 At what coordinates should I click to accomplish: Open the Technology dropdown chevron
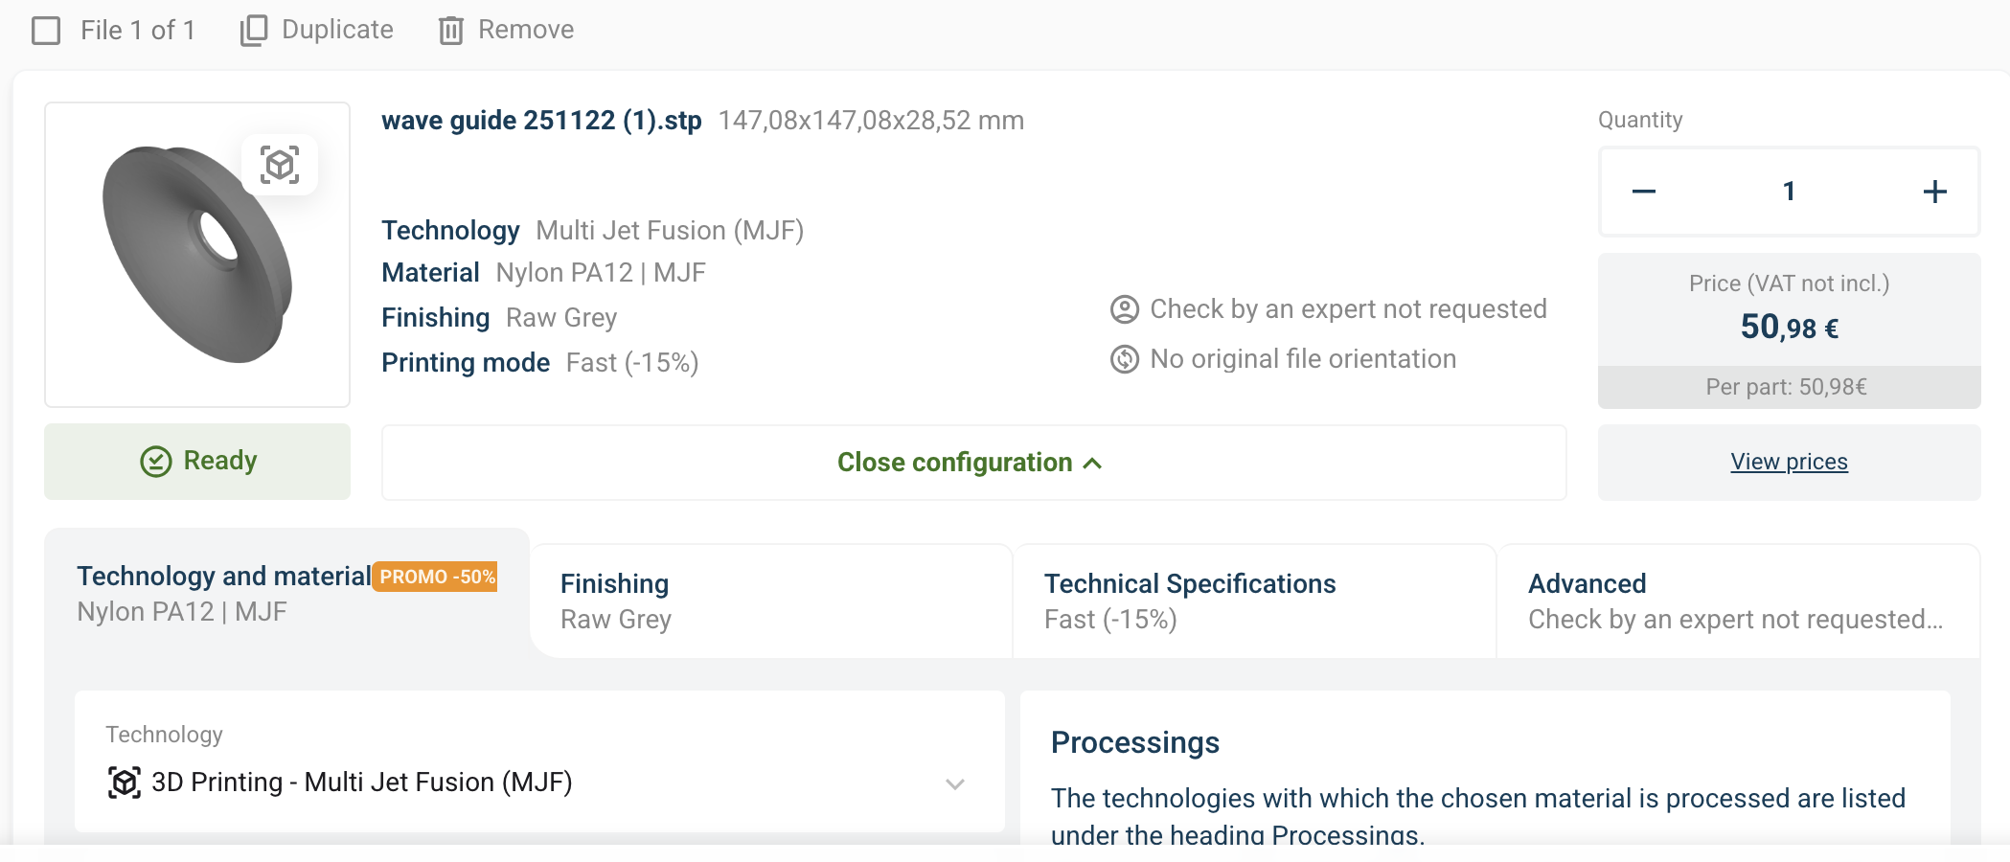(954, 783)
